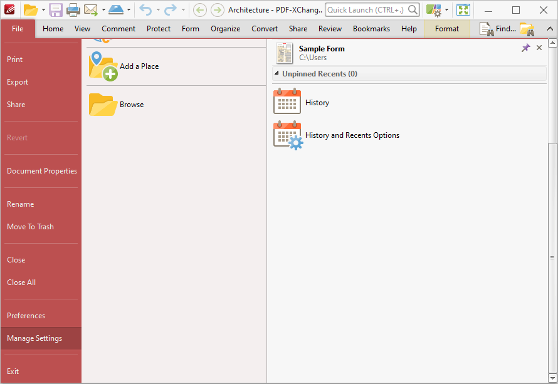This screenshot has width=558, height=384.
Task: Open the Sample Form recent document
Action: tap(409, 53)
